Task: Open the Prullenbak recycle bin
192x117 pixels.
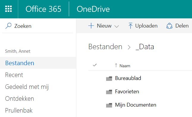Action: pos(19,110)
